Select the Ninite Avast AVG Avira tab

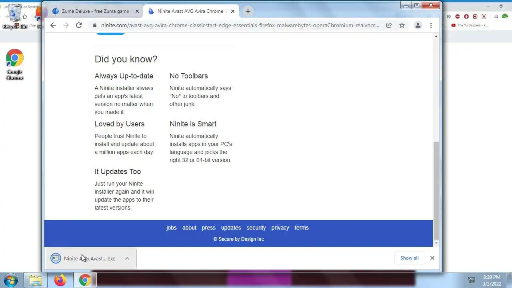point(191,11)
